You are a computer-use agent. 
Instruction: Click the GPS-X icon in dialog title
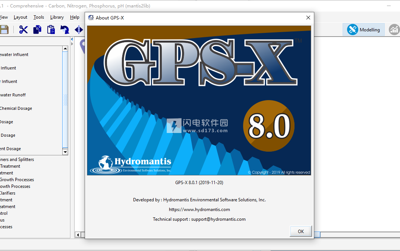tap(91, 18)
